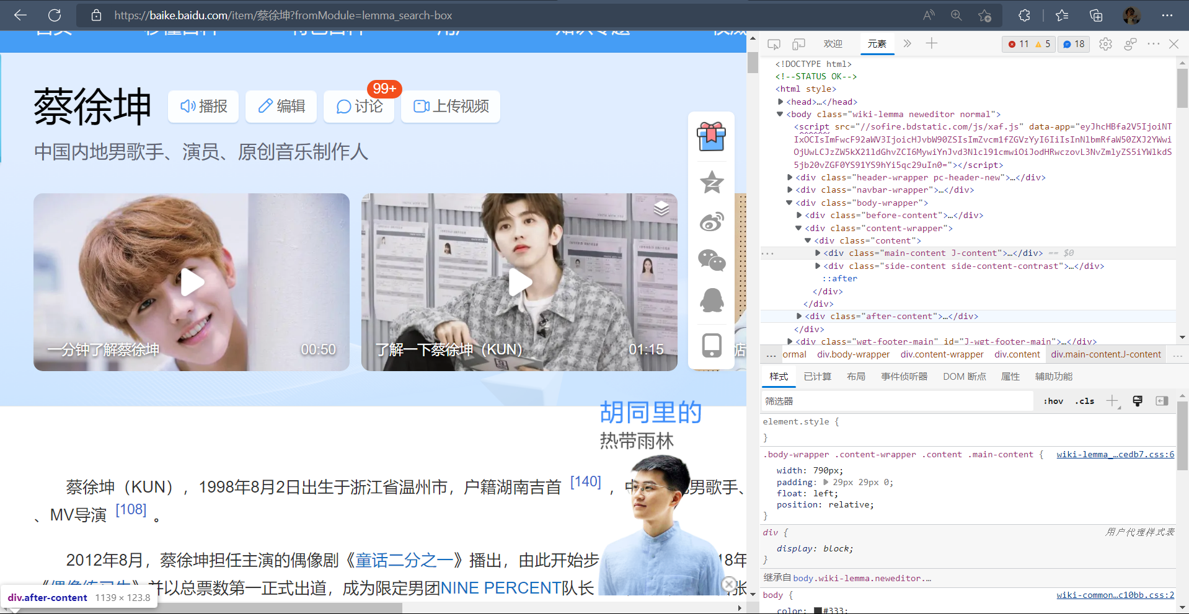Switch to the 元素 tab in DevTools
Image resolution: width=1189 pixels, height=614 pixels.
coord(877,44)
